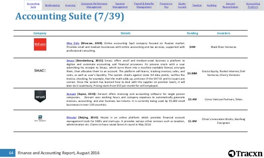Select the Expense Management tab
The image size is (264, 158).
120,5
